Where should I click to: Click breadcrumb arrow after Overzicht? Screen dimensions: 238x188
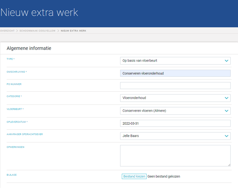coord(17,31)
